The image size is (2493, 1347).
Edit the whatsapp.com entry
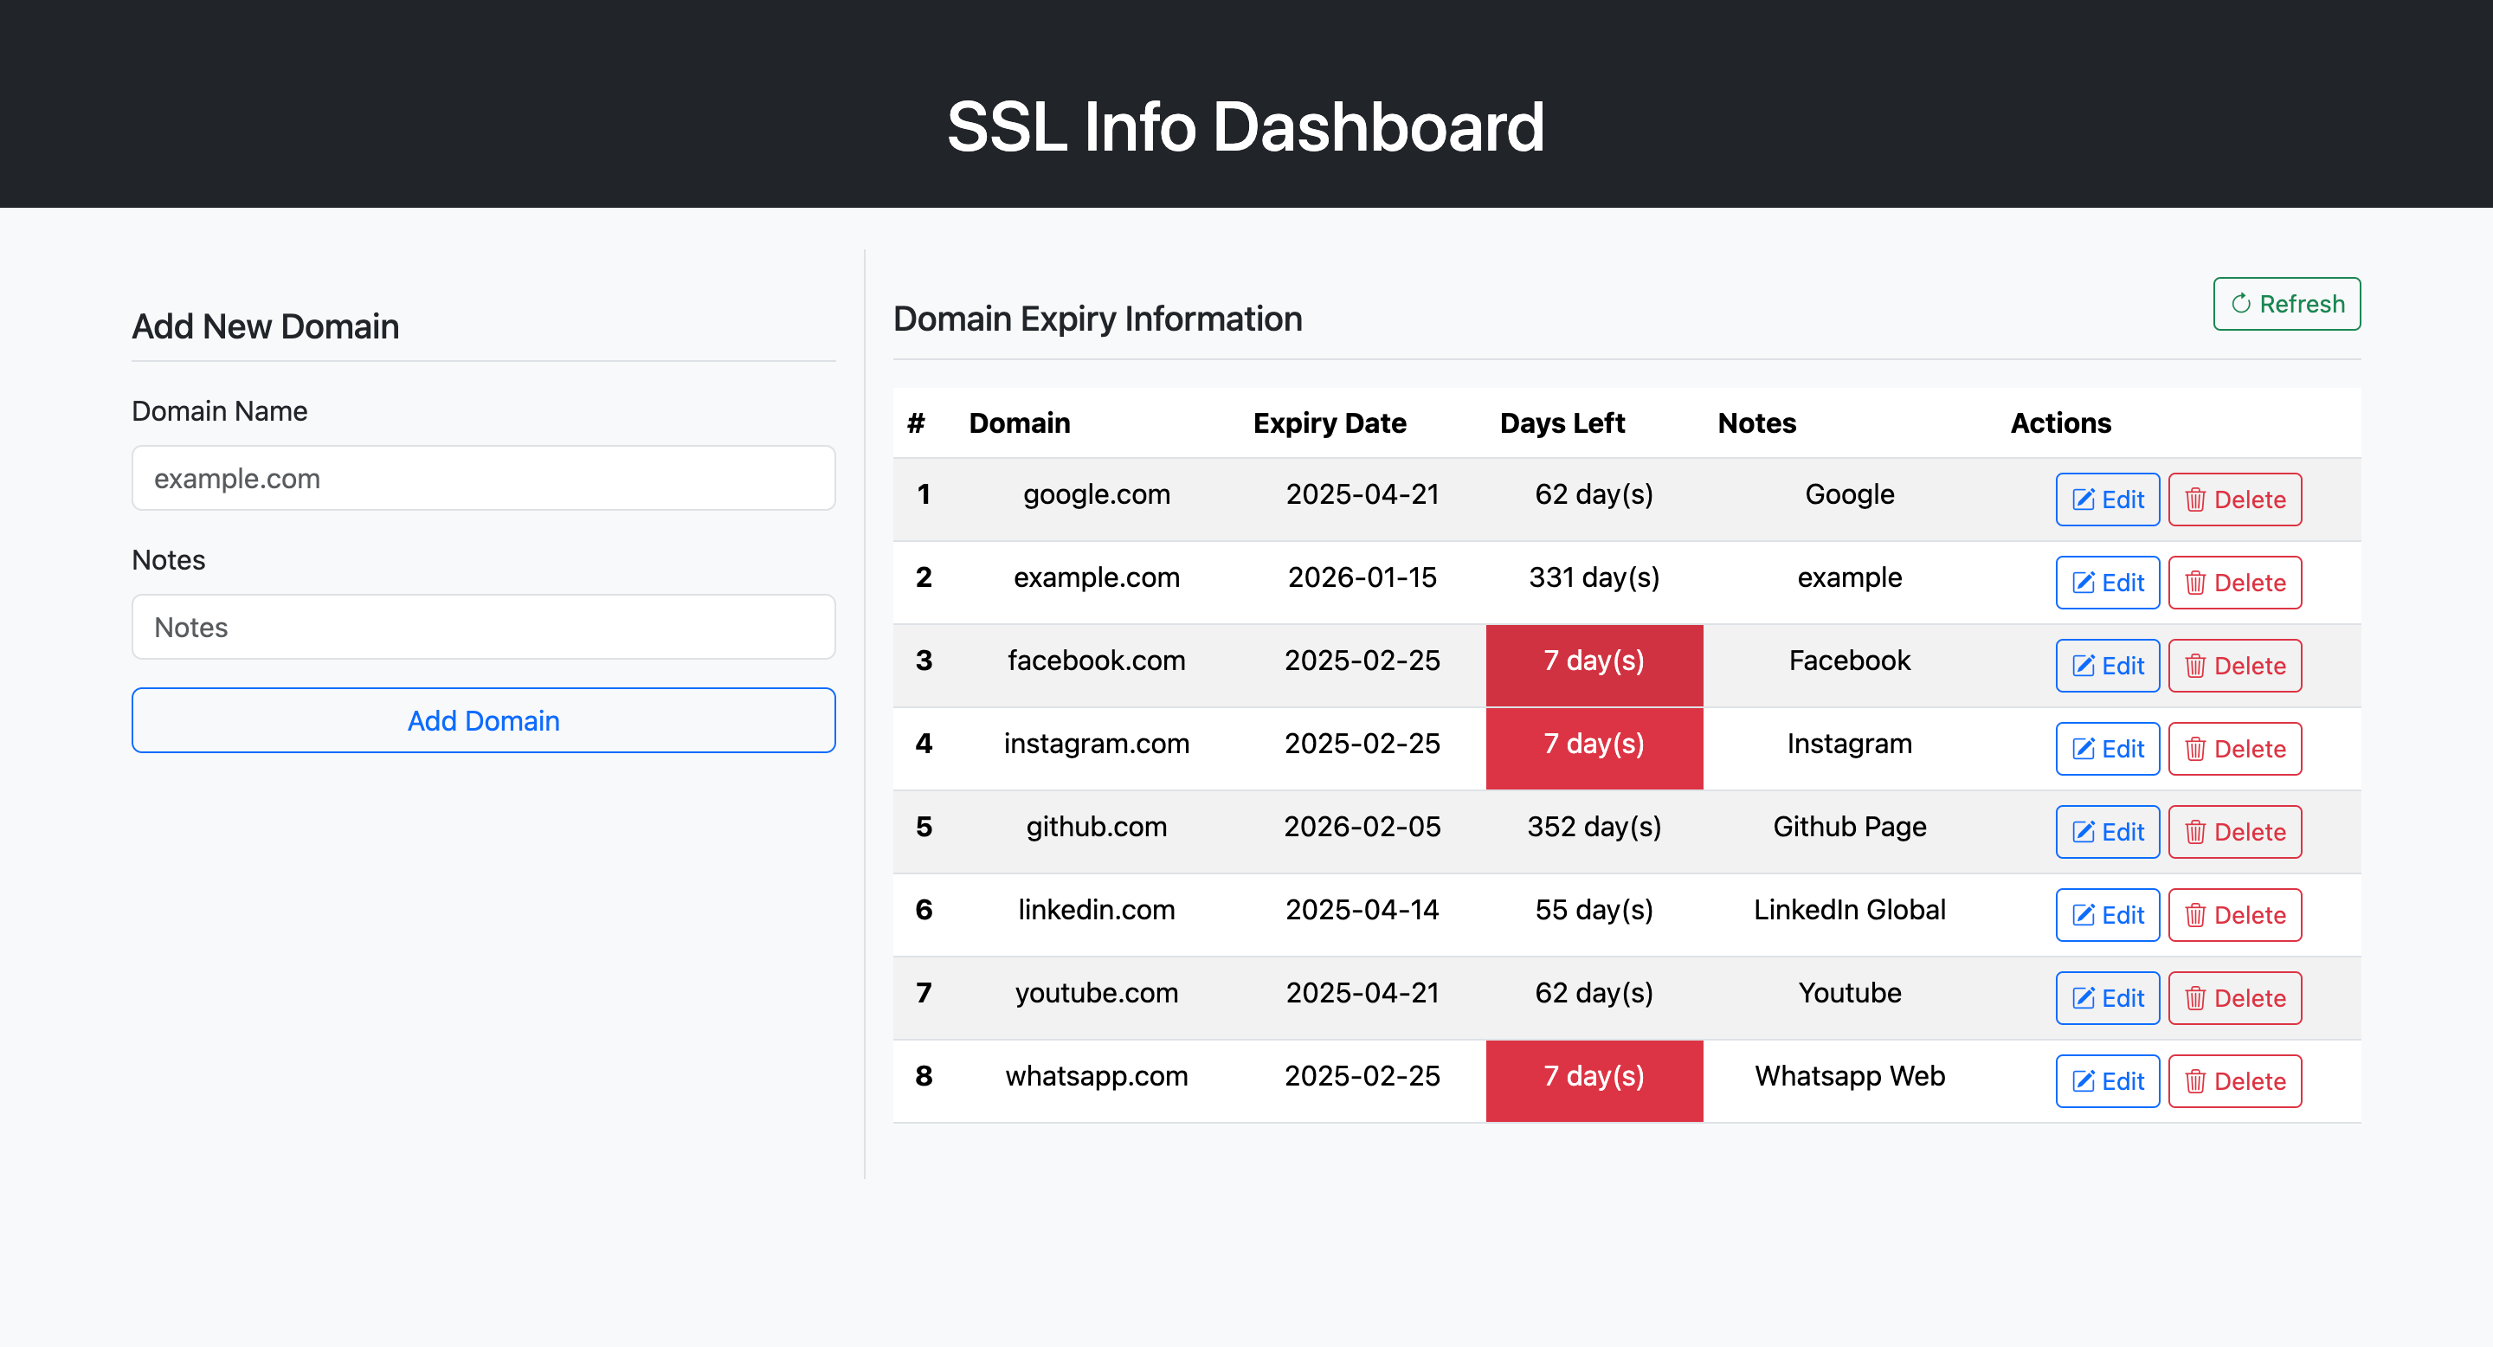(x=2107, y=1083)
